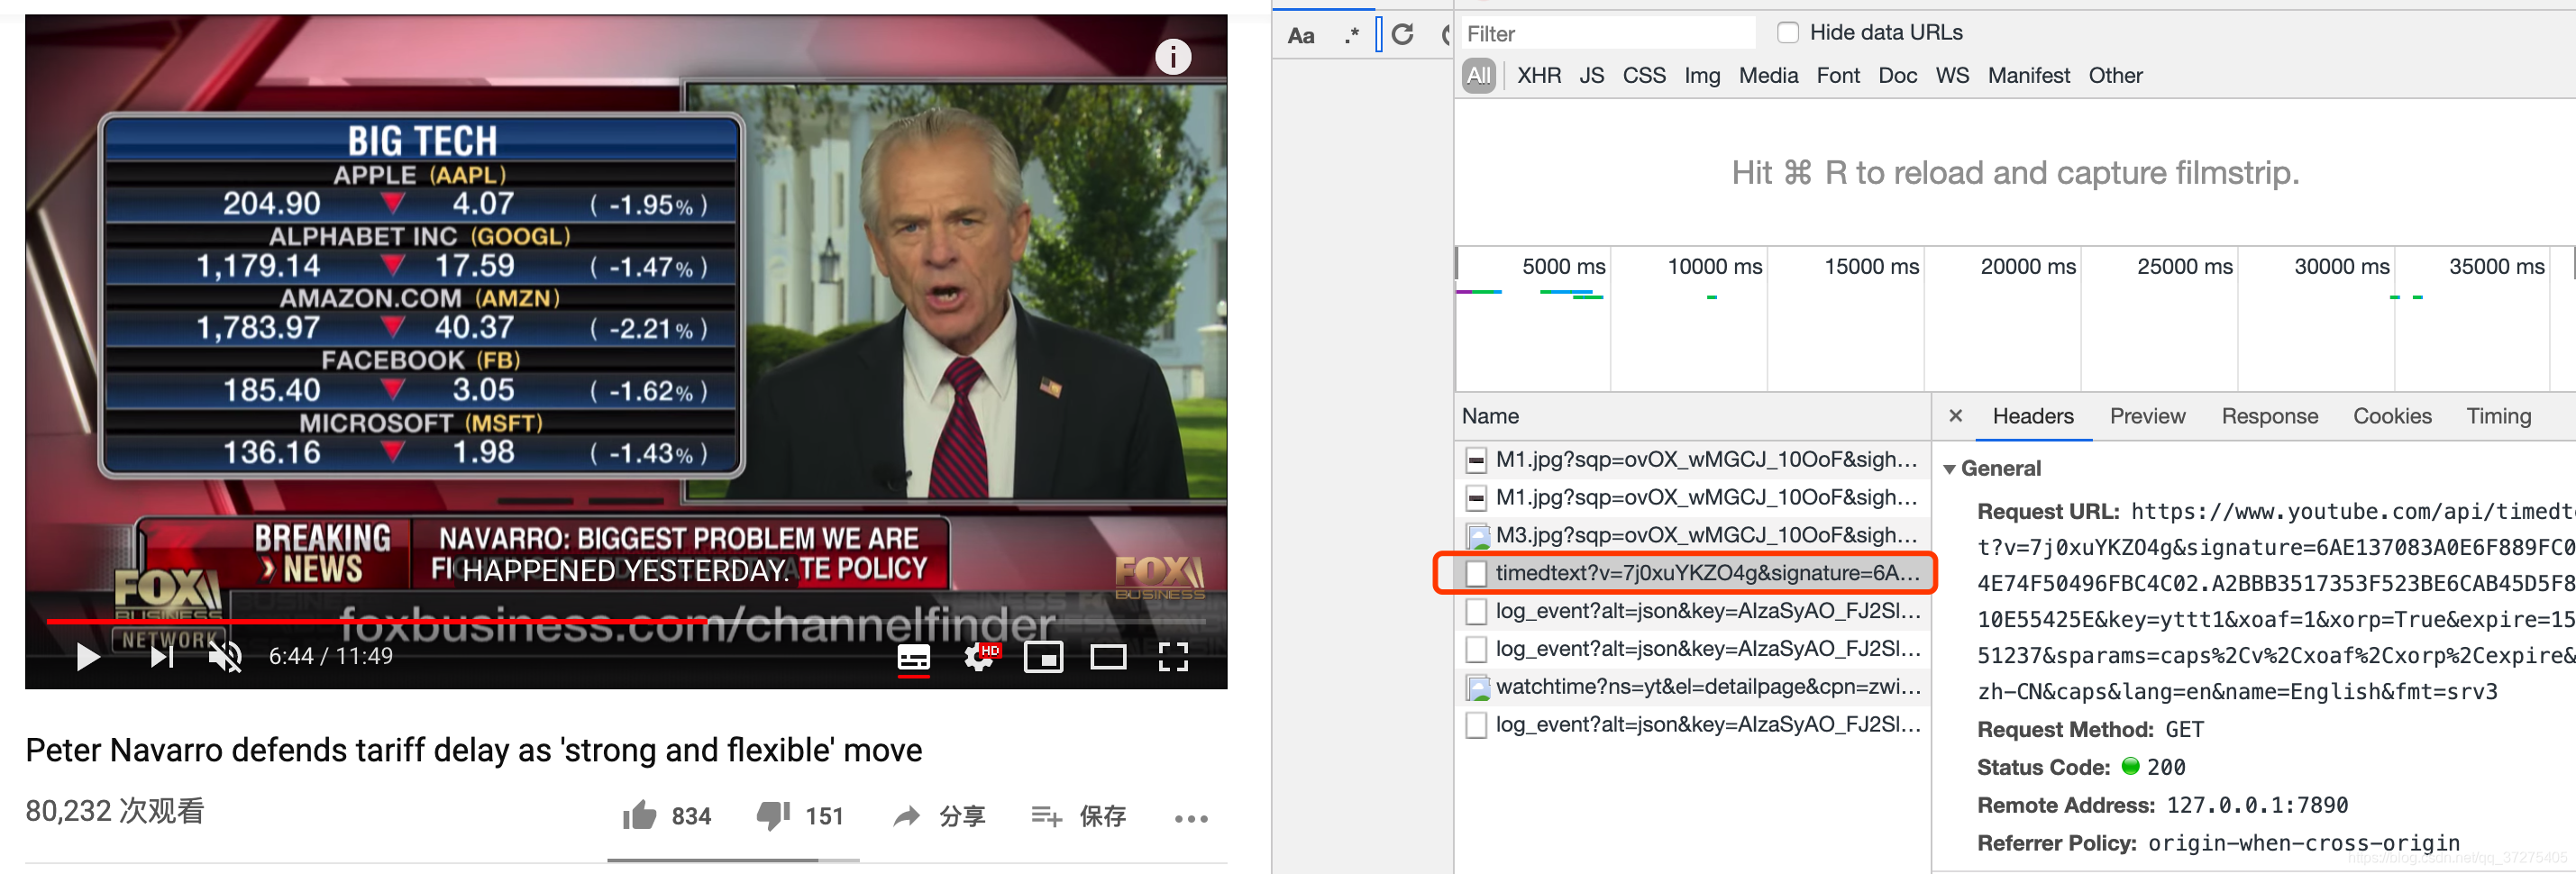
Task: Like the video with thumbs up
Action: [666, 816]
